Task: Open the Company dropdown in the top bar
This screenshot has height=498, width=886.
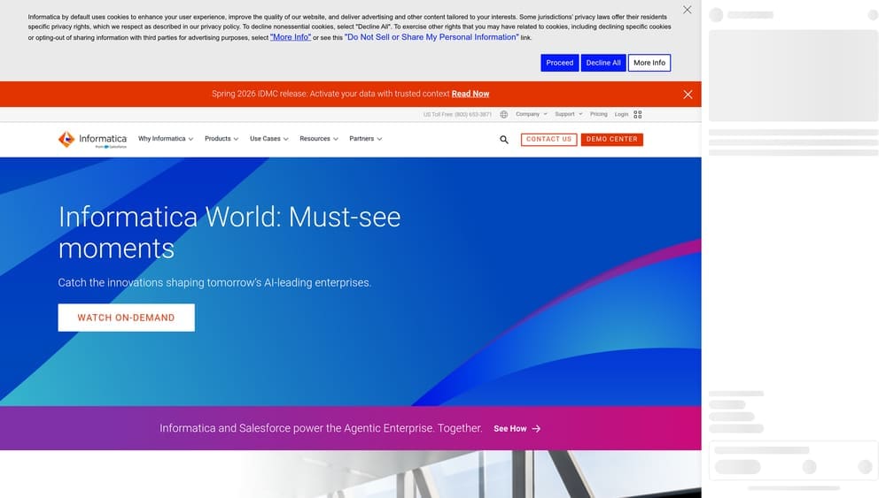Action: coord(531,114)
